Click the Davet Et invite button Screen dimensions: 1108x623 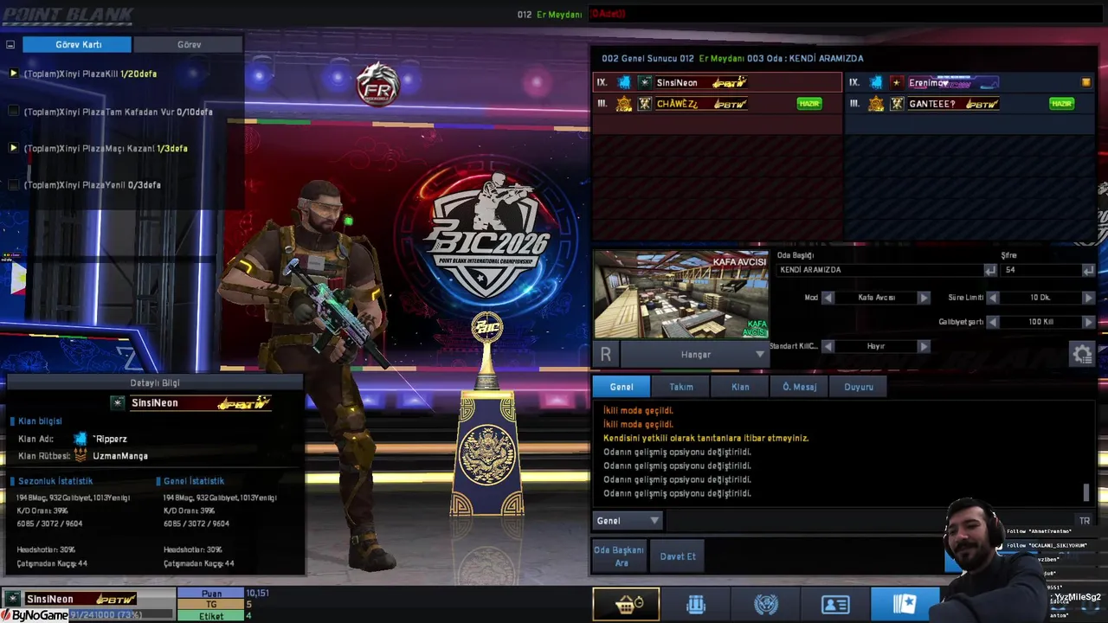click(678, 556)
